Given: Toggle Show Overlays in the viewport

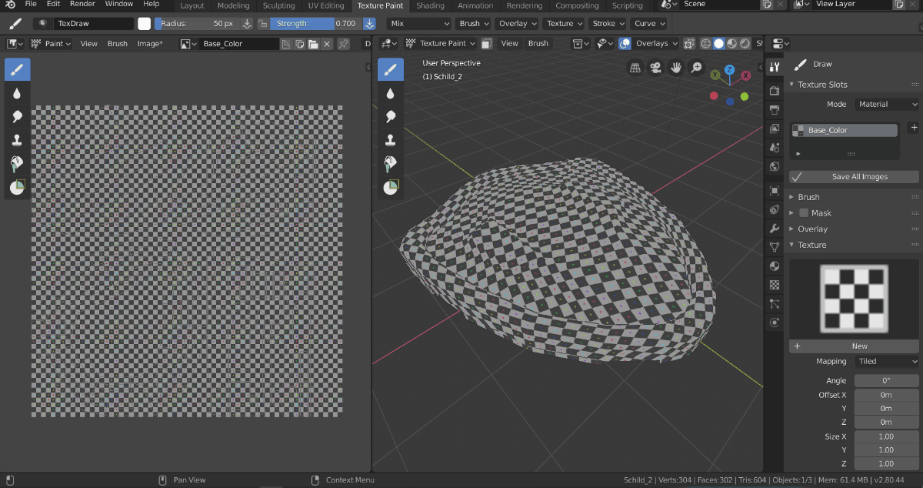Looking at the screenshot, I should (x=625, y=43).
